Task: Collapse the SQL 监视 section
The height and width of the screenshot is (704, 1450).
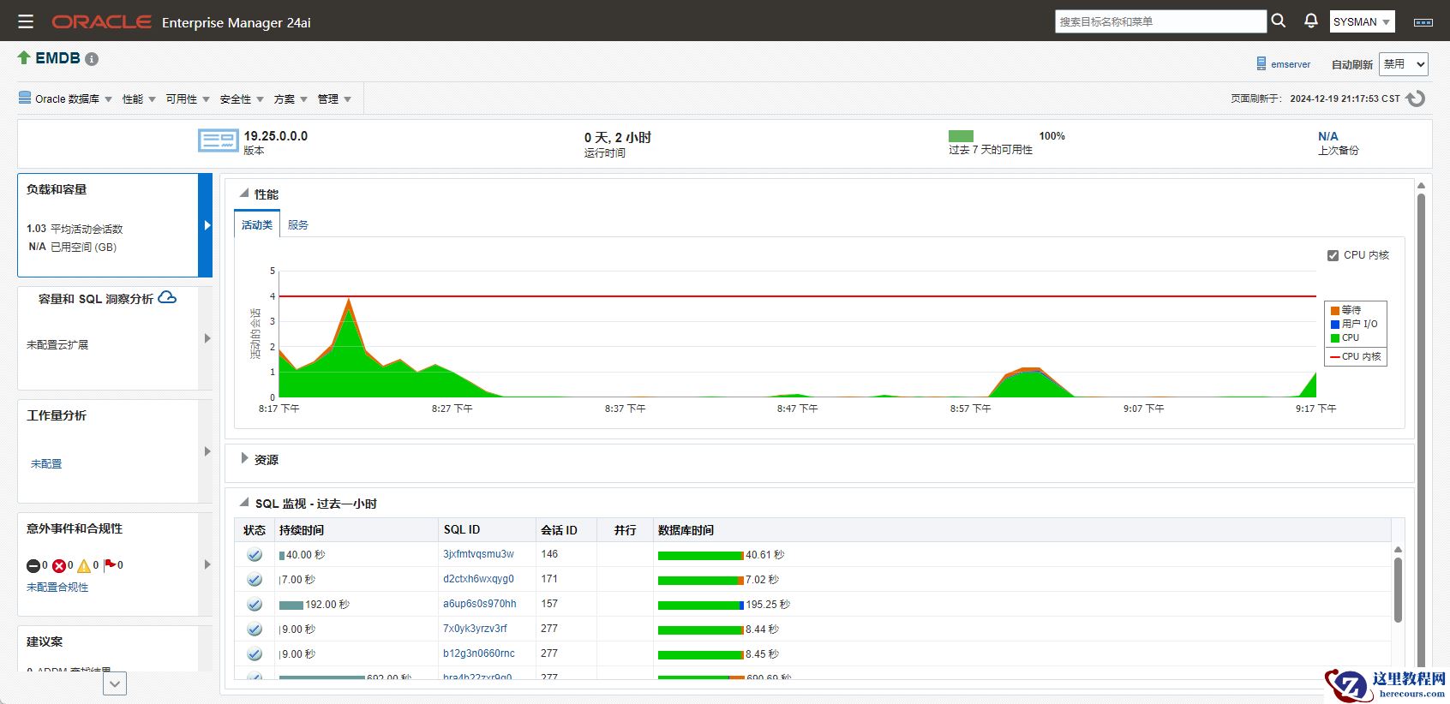Action: 244,503
